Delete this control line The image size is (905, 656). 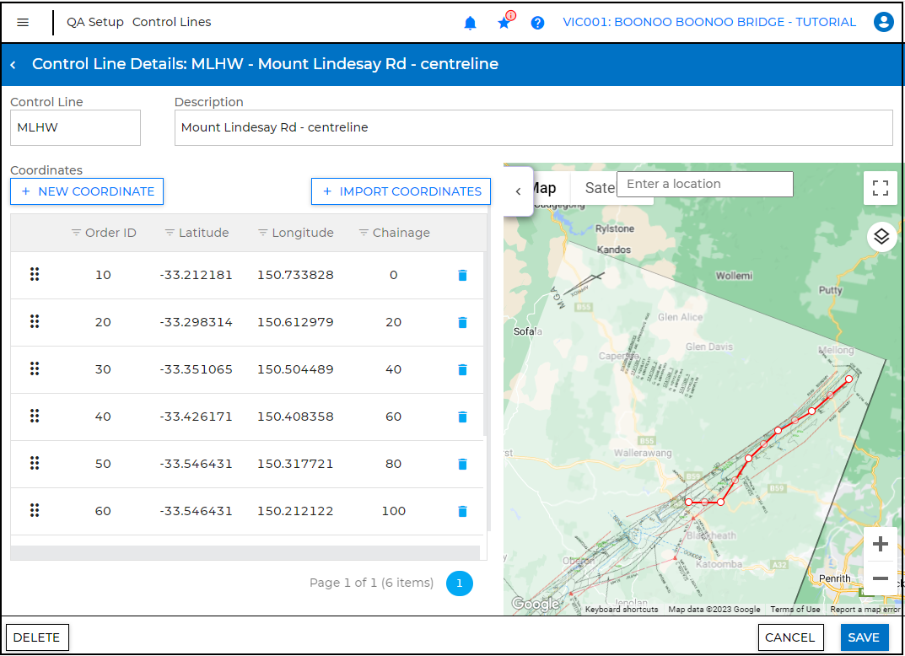(x=37, y=637)
